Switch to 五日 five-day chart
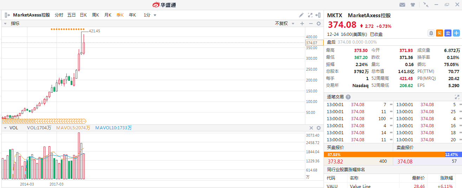 coord(71,15)
